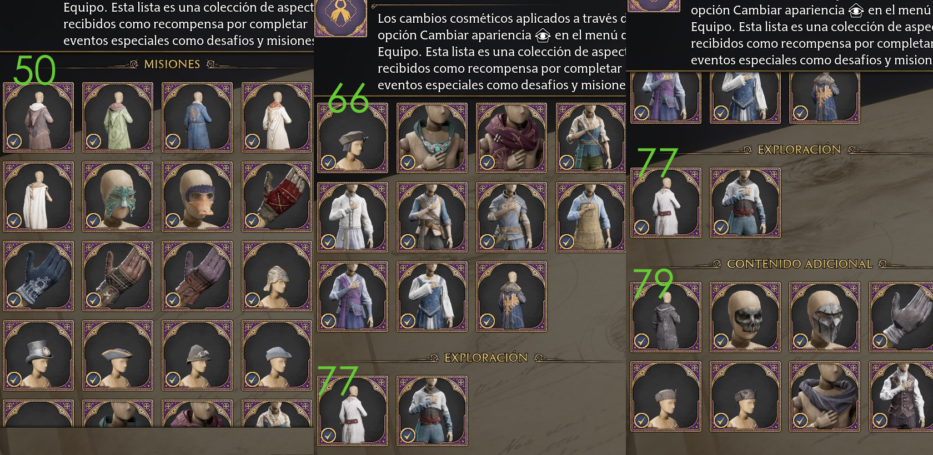Pick the blue glove with castle embroidery
Image resolution: width=933 pixels, height=455 pixels.
[38, 276]
